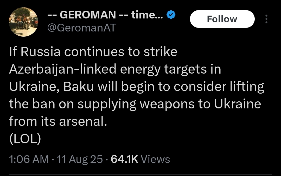Click the blue verified checkmark badge

[x=171, y=15]
